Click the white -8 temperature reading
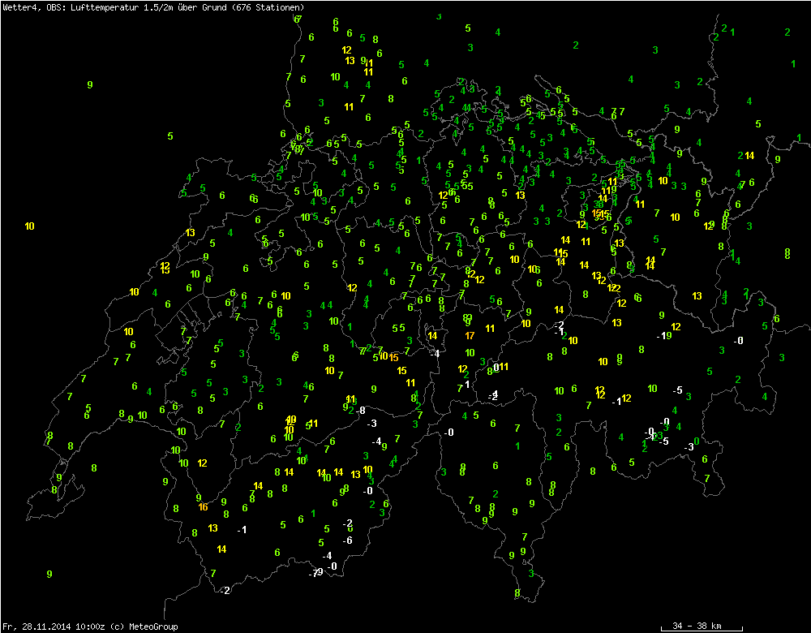This screenshot has width=811, height=633. tap(360, 411)
